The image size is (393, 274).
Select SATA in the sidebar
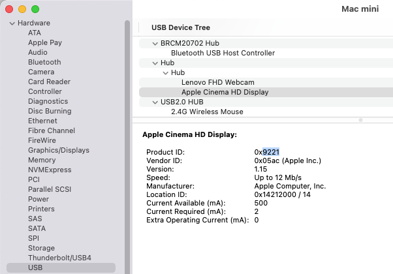(x=37, y=228)
